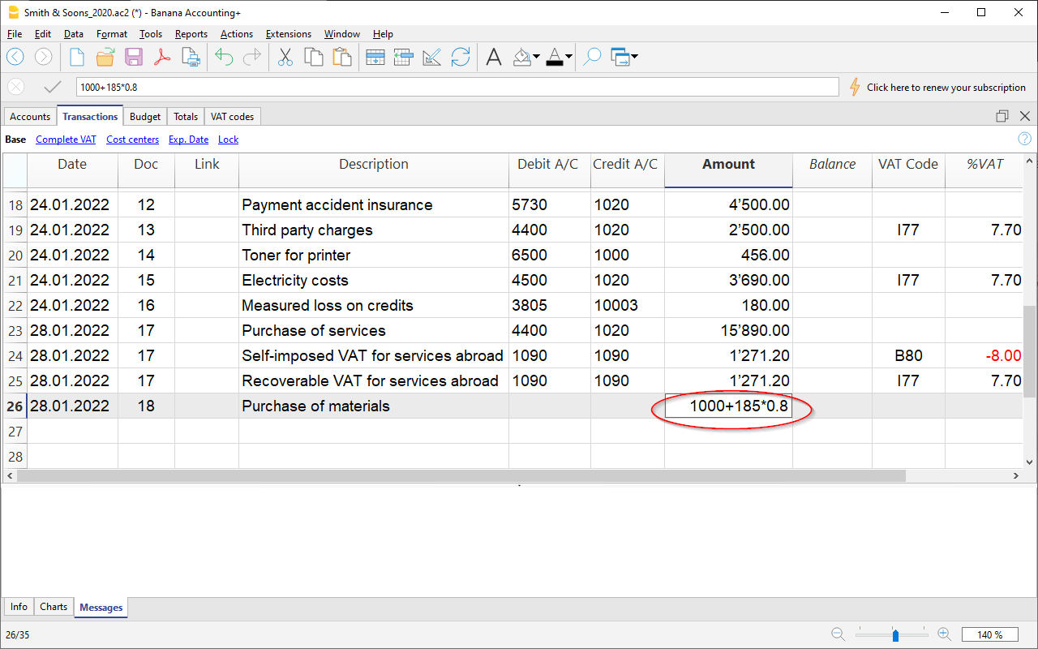Click the Recalculate refresh arrows icon
This screenshot has height=649, width=1038.
461,57
